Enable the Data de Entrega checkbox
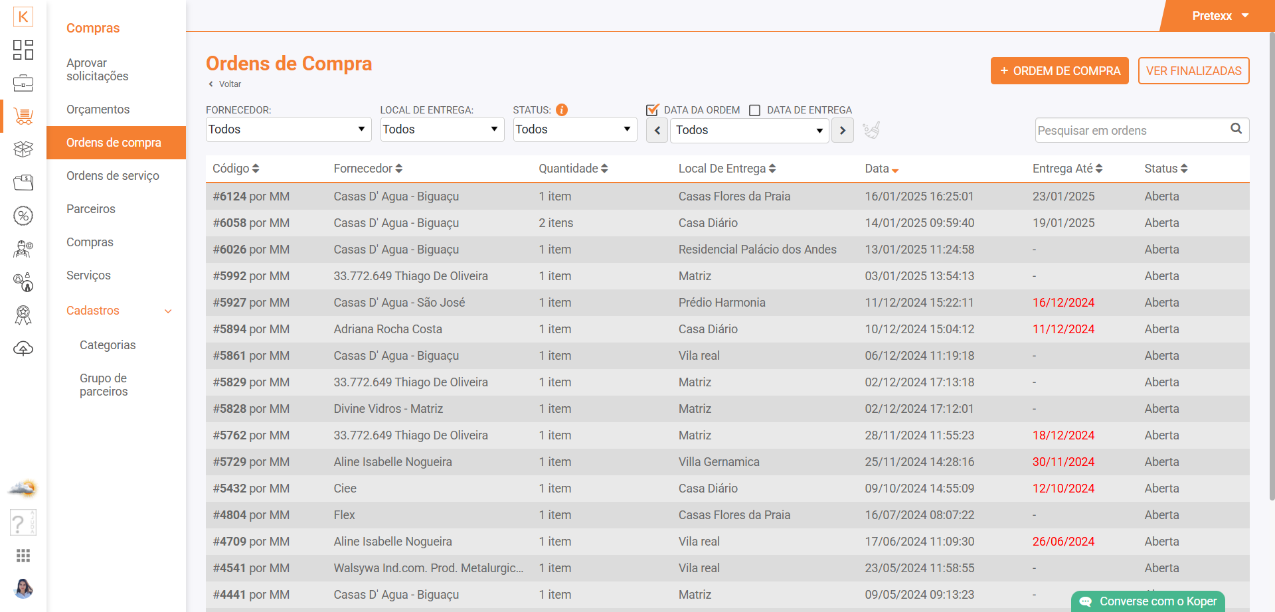This screenshot has width=1275, height=612. pyautogui.click(x=755, y=110)
